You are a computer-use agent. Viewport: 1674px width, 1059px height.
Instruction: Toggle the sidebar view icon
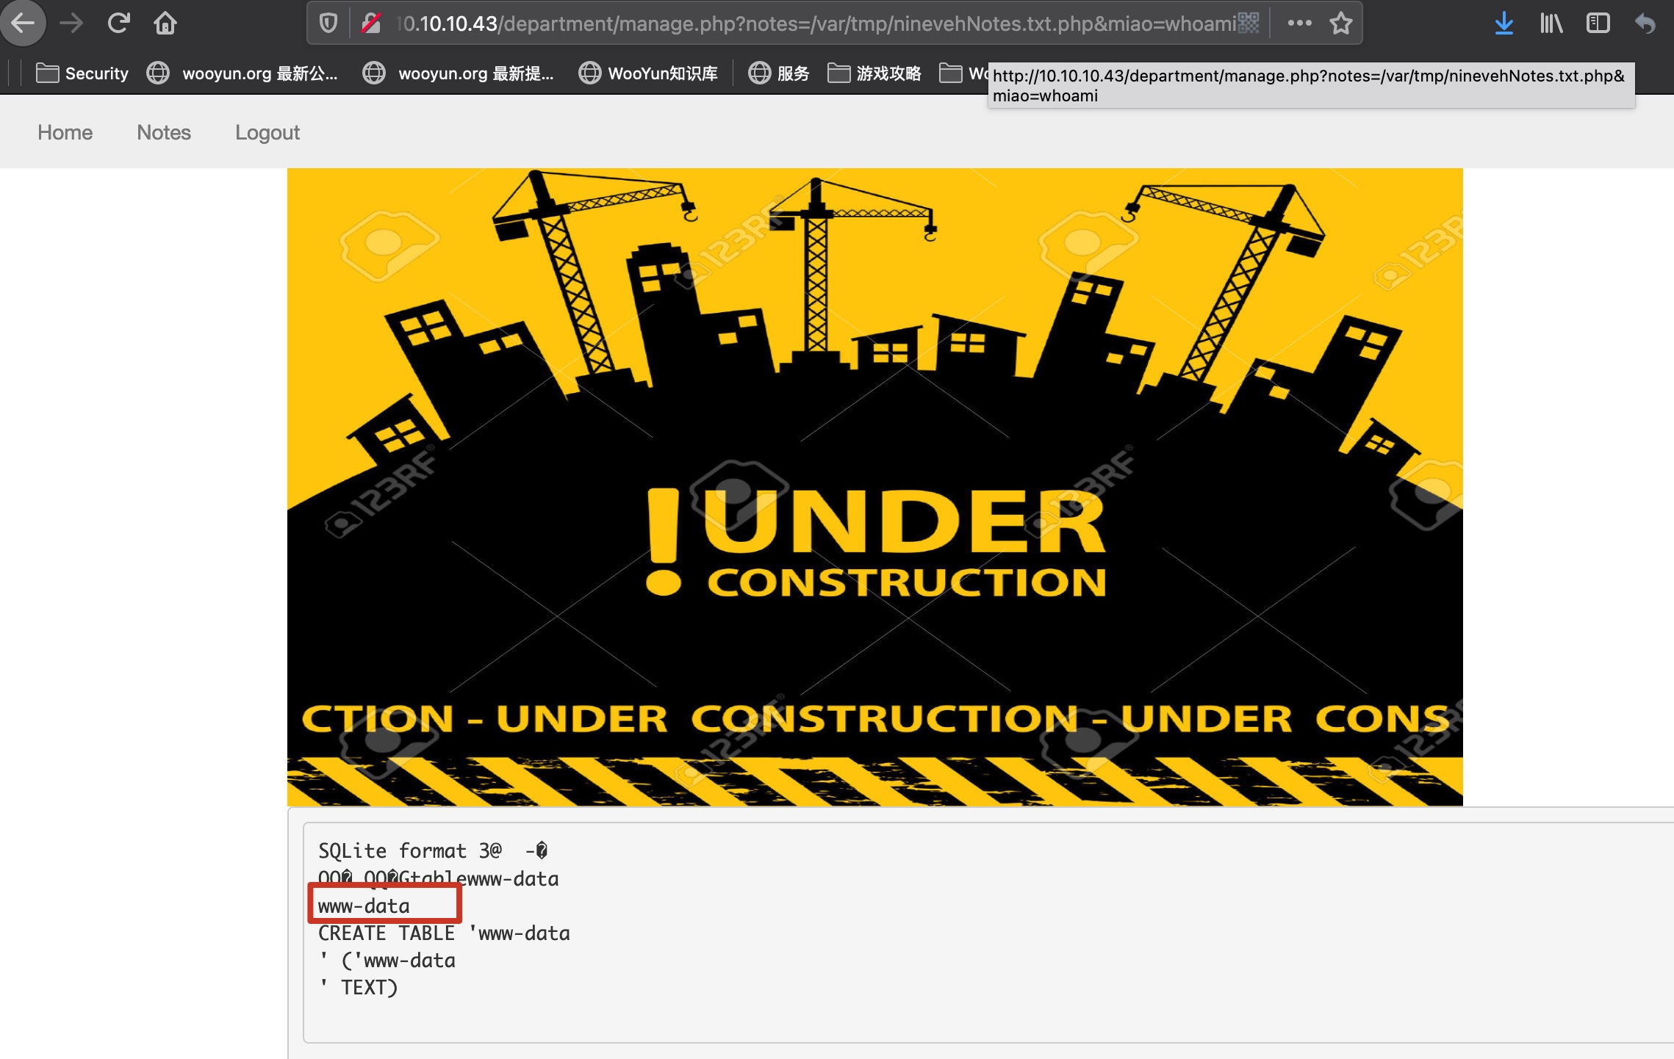[x=1598, y=24]
